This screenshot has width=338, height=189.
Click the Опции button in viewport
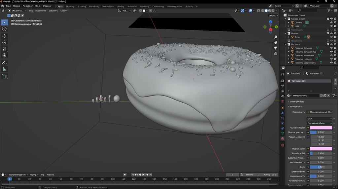(x=272, y=15)
